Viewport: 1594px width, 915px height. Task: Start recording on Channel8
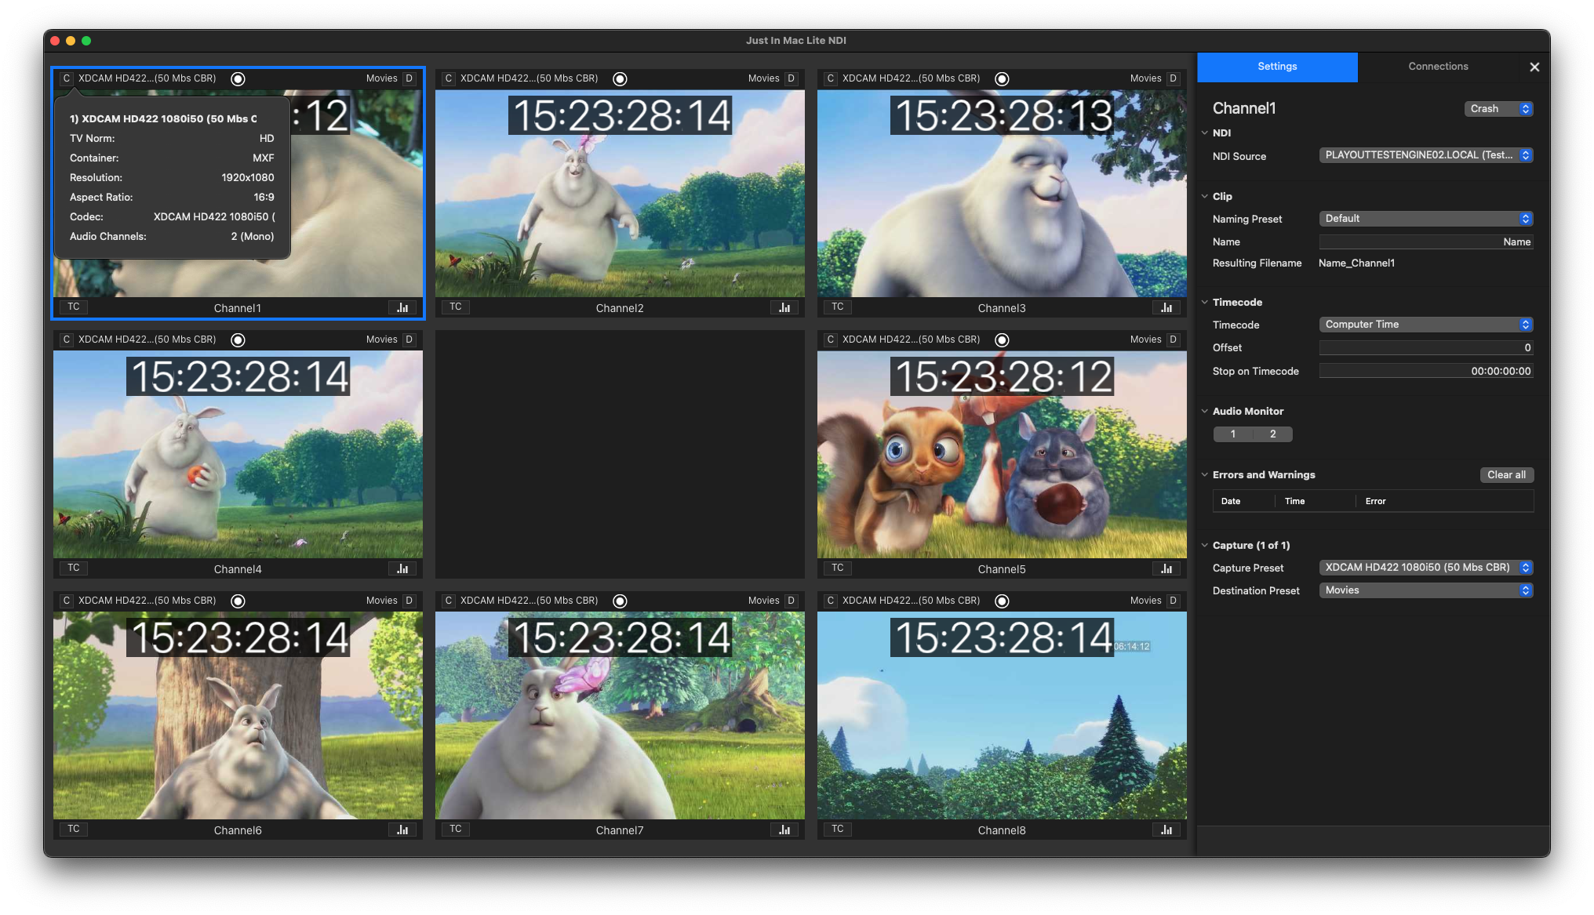click(x=1002, y=601)
